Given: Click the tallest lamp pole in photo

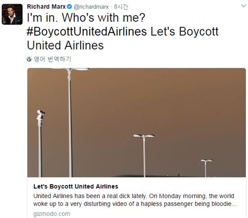Looking at the screenshot, I should click(x=70, y=122).
